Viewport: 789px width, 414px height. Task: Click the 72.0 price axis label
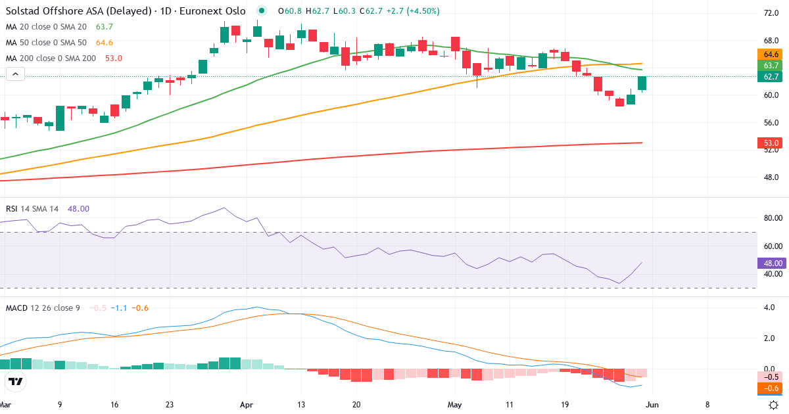[x=771, y=12]
